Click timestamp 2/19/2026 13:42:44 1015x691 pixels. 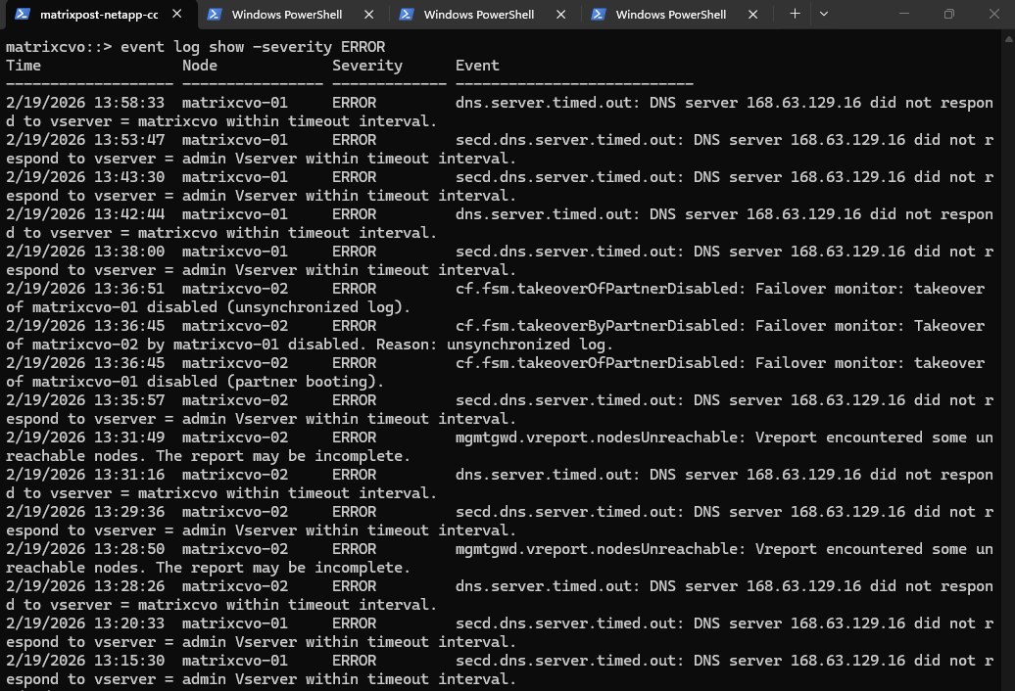(x=85, y=214)
